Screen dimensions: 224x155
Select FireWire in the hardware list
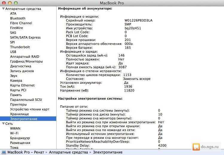tap(16, 28)
